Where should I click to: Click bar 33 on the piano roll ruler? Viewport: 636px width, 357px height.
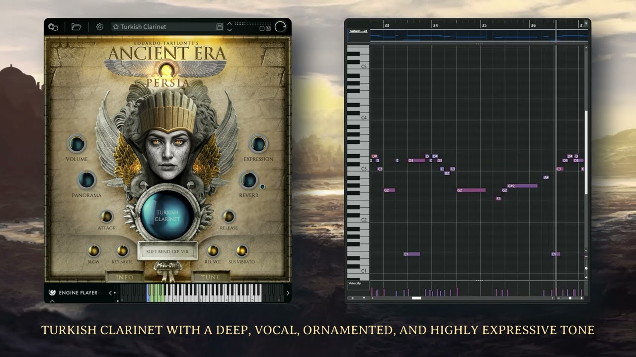(x=387, y=25)
